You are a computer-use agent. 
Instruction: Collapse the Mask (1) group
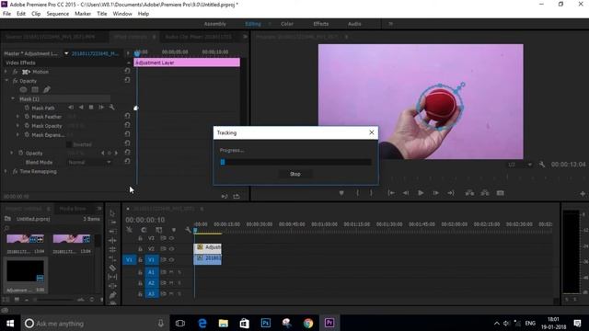coord(13,98)
